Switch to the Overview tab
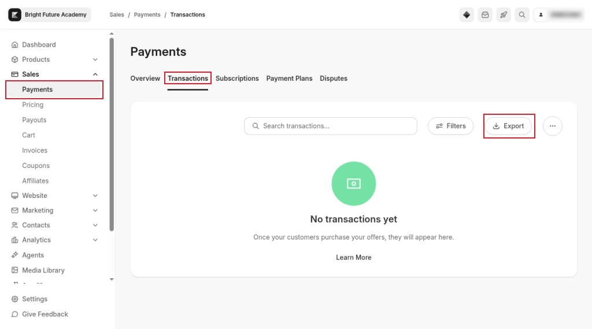Screen dimensions: 592x329 [145, 78]
